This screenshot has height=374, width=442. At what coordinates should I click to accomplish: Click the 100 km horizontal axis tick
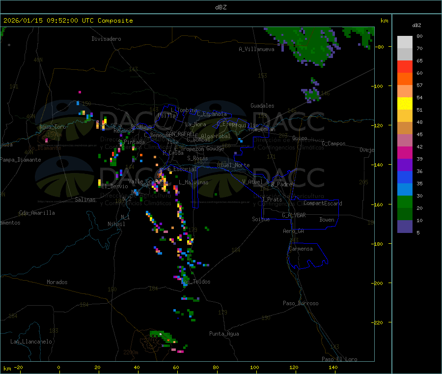click(x=254, y=367)
